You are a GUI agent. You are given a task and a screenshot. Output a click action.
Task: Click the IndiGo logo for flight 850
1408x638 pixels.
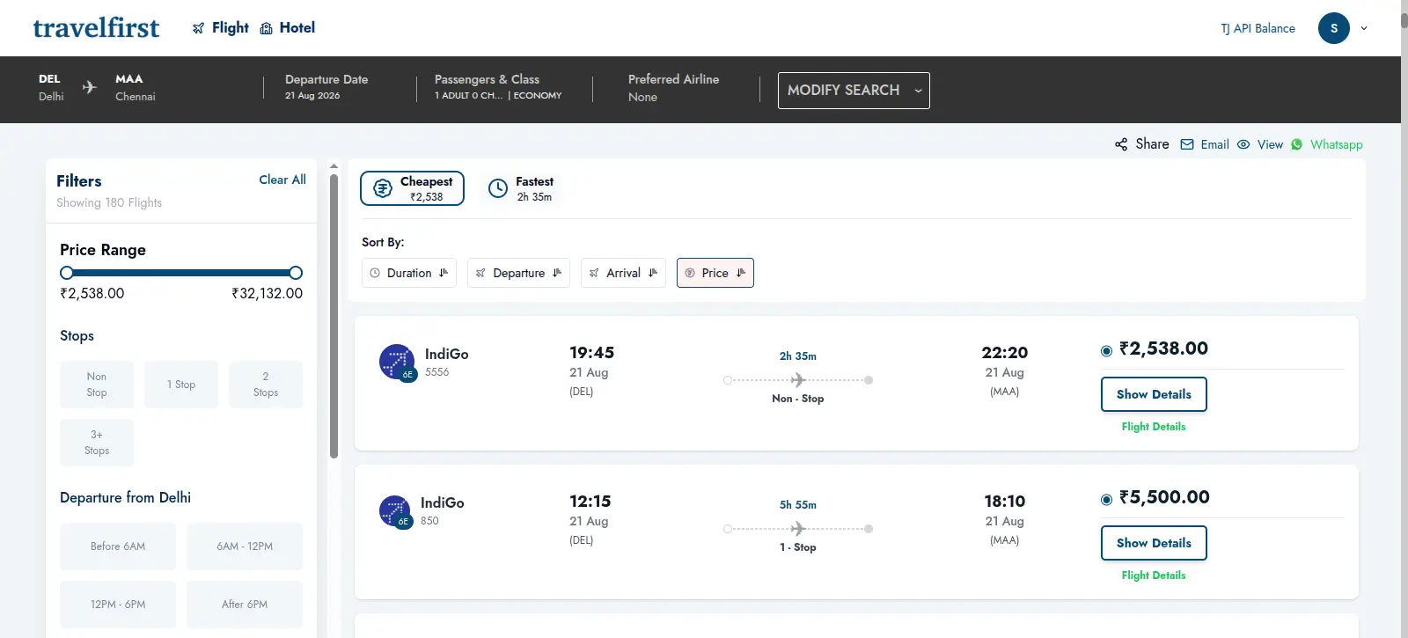click(395, 510)
